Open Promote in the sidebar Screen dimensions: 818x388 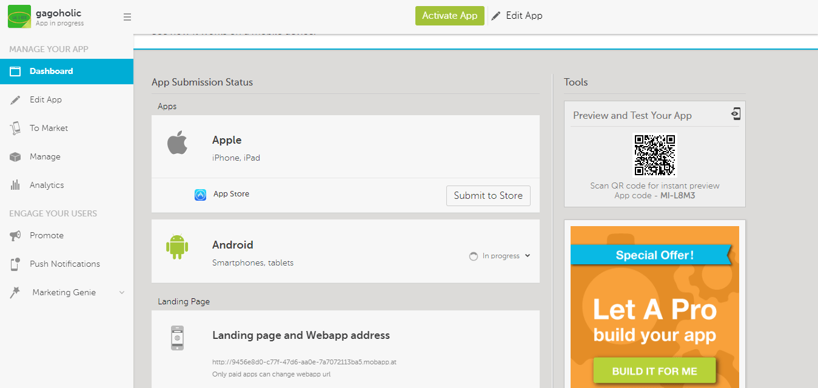pyautogui.click(x=67, y=235)
